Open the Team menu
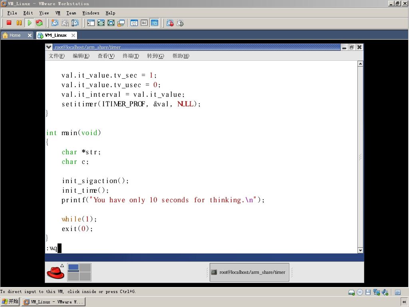Image resolution: width=409 pixels, height=307 pixels. tap(71, 13)
